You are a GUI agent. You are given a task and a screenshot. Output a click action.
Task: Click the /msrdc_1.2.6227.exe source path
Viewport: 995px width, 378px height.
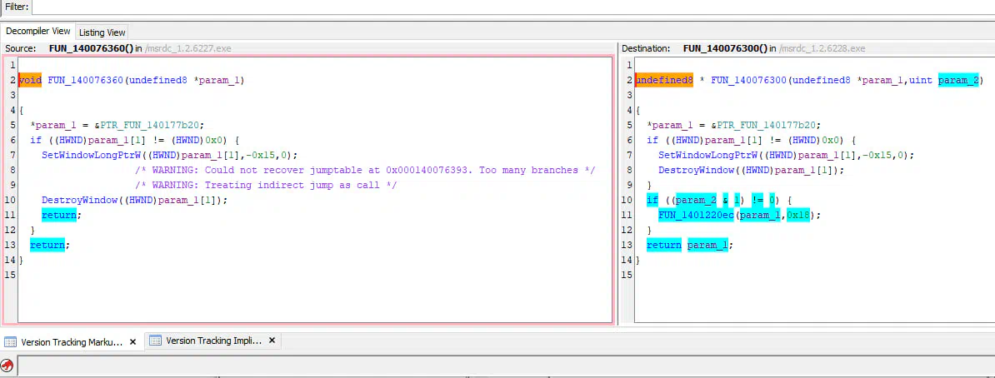tap(188, 48)
